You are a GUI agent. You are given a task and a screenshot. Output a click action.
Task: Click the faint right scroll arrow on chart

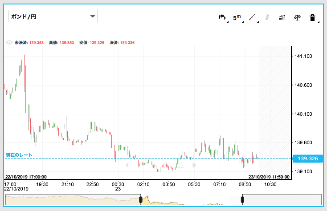coord(194,165)
